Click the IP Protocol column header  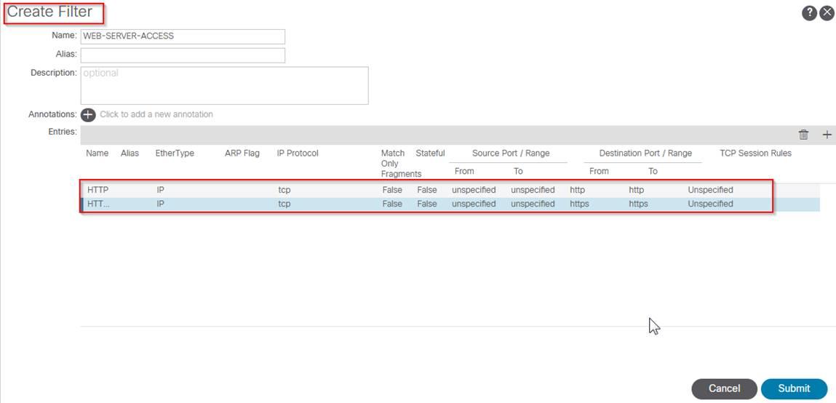pos(298,153)
